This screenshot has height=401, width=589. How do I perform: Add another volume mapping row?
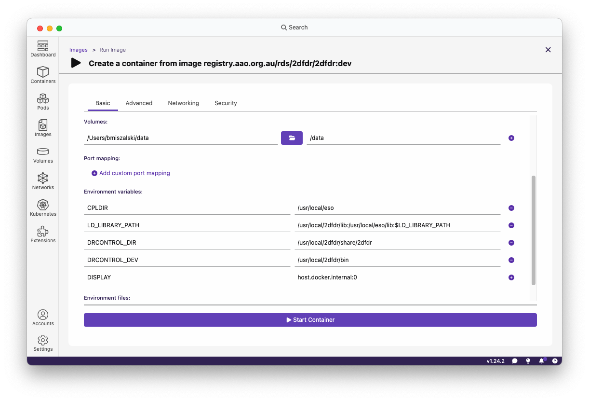click(x=511, y=138)
